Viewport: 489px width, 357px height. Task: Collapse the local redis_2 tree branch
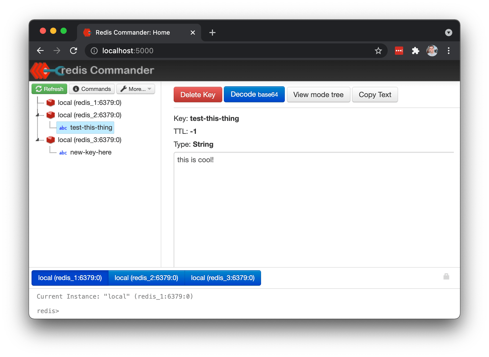coord(38,115)
